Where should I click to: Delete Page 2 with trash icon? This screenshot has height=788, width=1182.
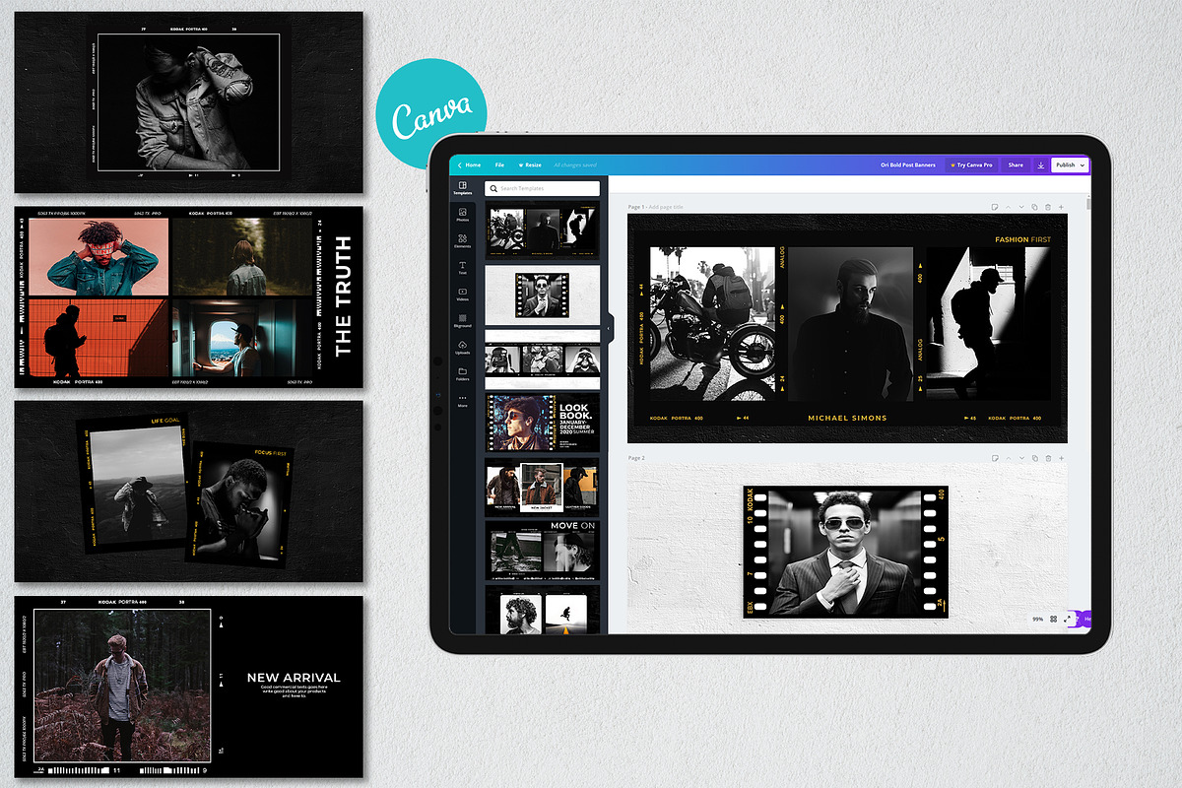(1048, 458)
